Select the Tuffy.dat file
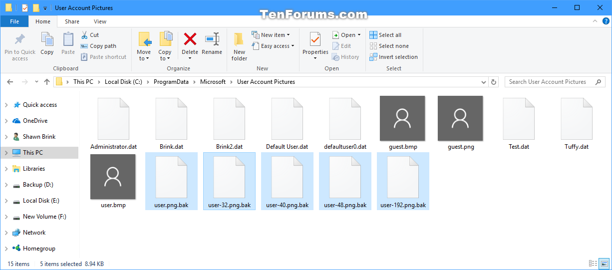Image resolution: width=612 pixels, height=270 pixels. pos(577,123)
